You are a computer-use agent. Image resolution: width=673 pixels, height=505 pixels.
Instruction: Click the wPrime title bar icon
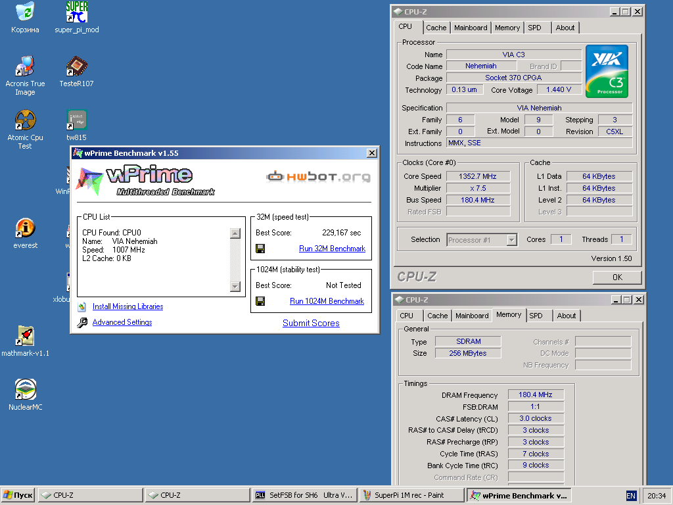[78, 153]
